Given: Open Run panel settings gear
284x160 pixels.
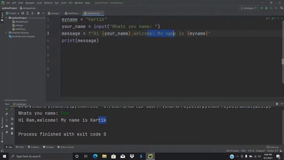Looking at the screenshot, I should click(x=277, y=104).
